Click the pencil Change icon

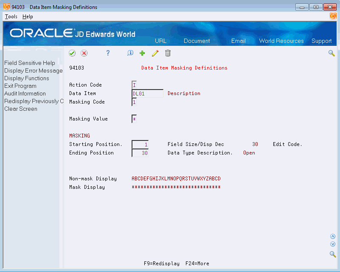tap(155, 53)
